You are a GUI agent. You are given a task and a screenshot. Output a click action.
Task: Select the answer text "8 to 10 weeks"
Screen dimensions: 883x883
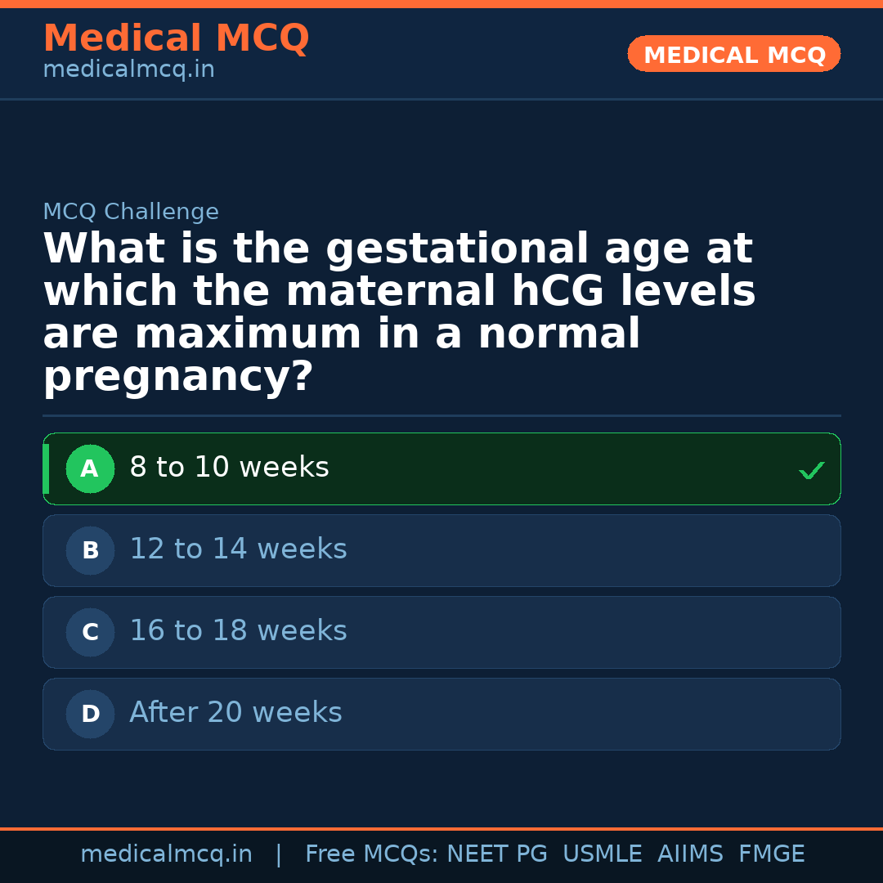229,468
